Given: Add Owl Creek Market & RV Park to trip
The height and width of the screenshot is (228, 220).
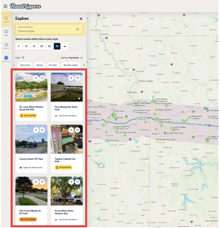Looking at the screenshot, I should point(36,182).
